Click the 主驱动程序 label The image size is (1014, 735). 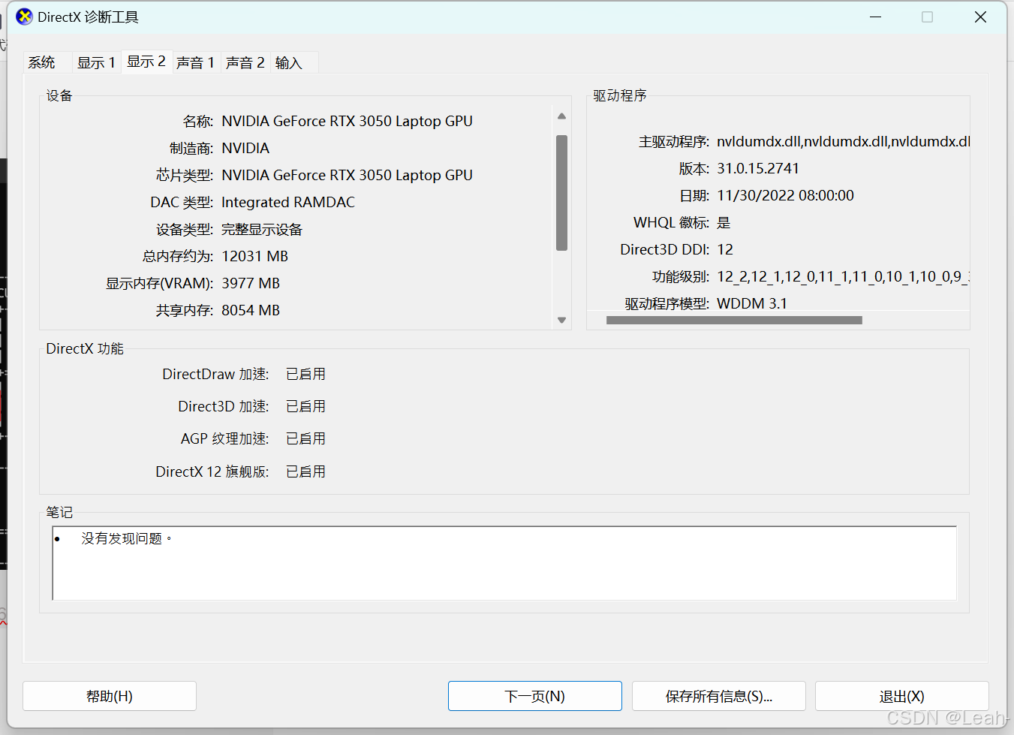pyautogui.click(x=673, y=141)
